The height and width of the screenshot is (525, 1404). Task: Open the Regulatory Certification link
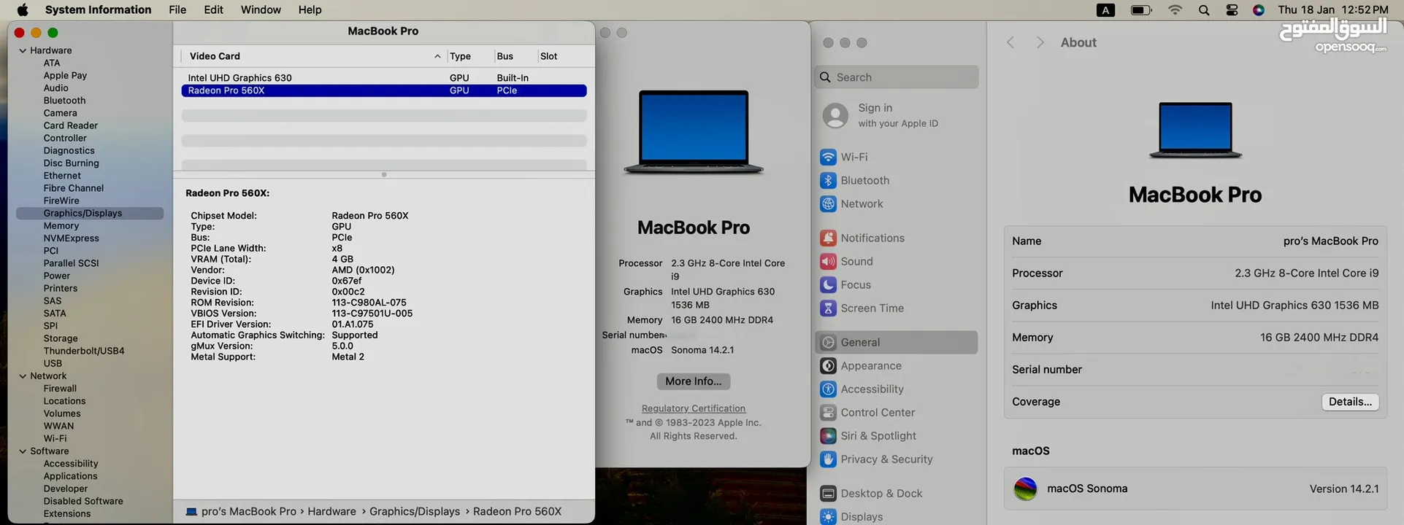[694, 408]
